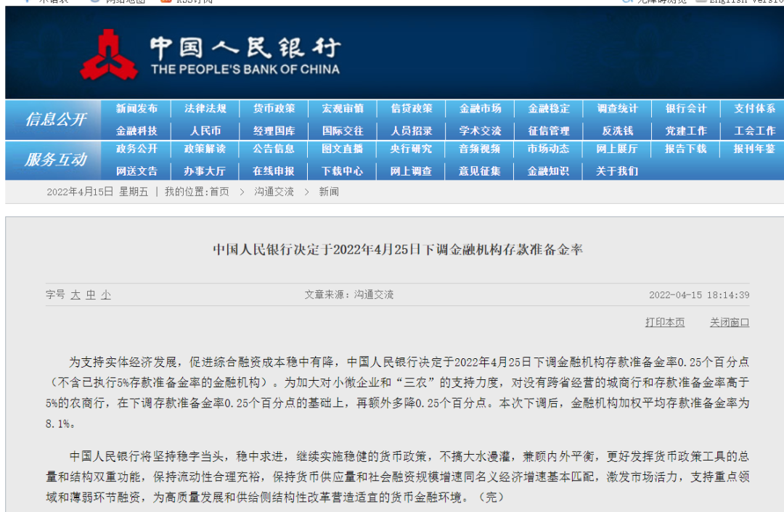The width and height of the screenshot is (784, 512).
Task: Open 网送文告 page
Action: tap(136, 171)
